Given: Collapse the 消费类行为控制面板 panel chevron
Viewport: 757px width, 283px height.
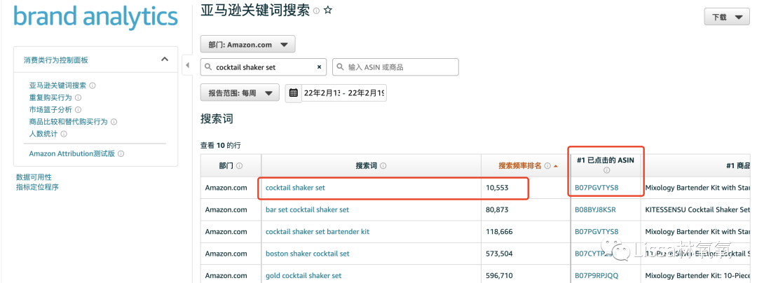Looking at the screenshot, I should coord(165,60).
